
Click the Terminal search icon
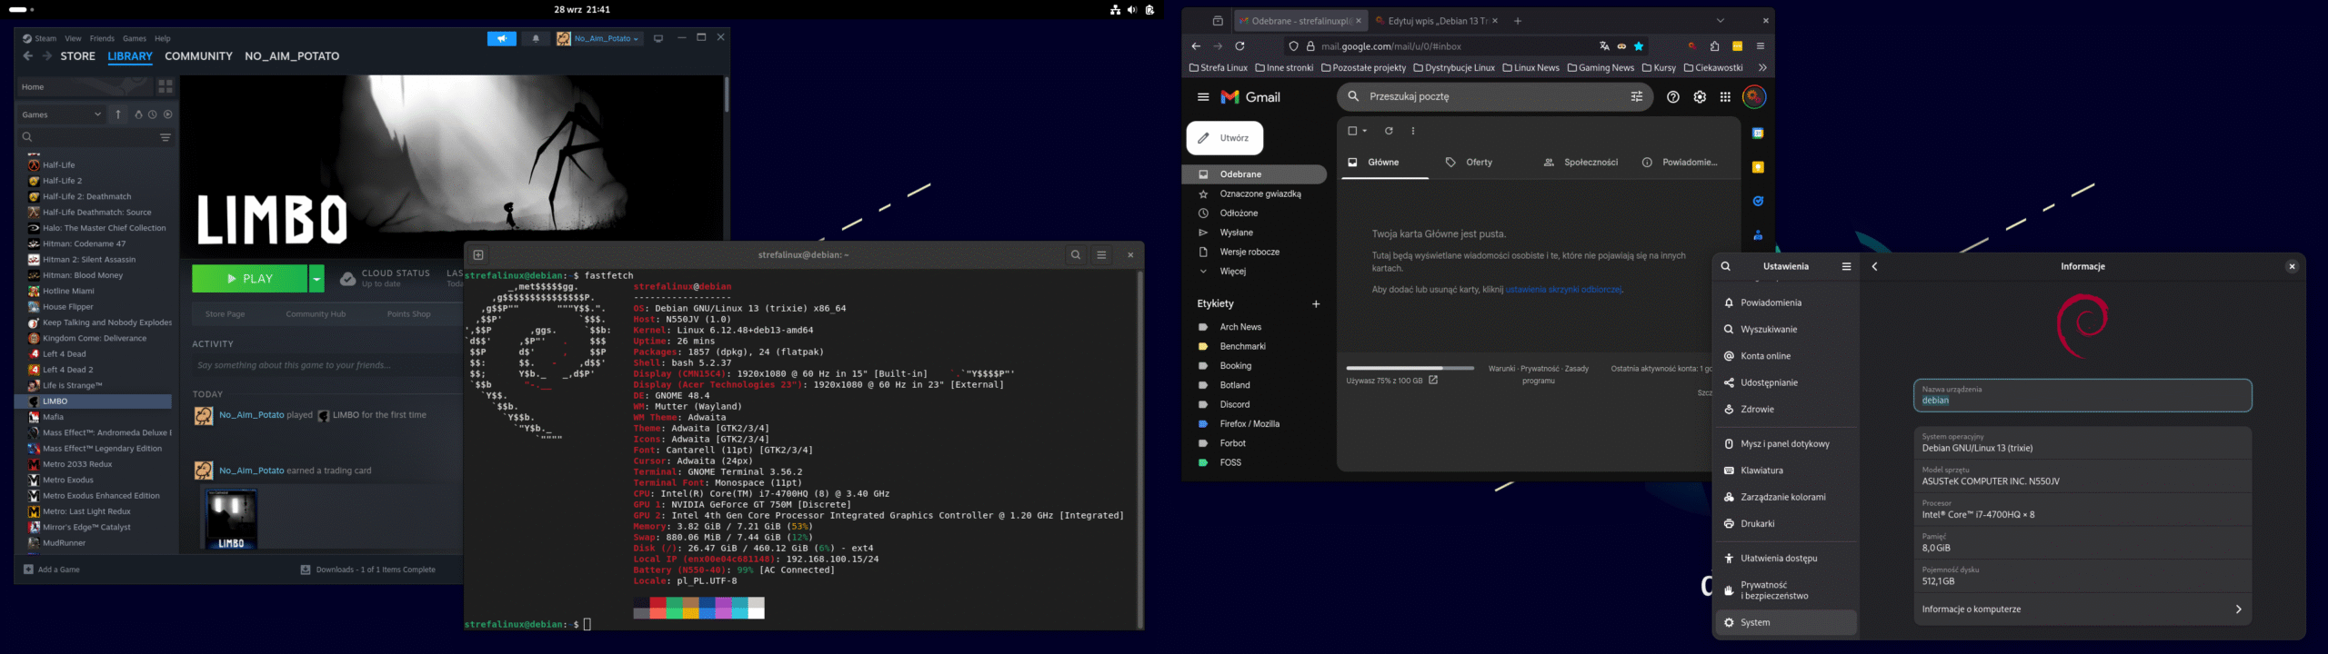tap(1076, 255)
